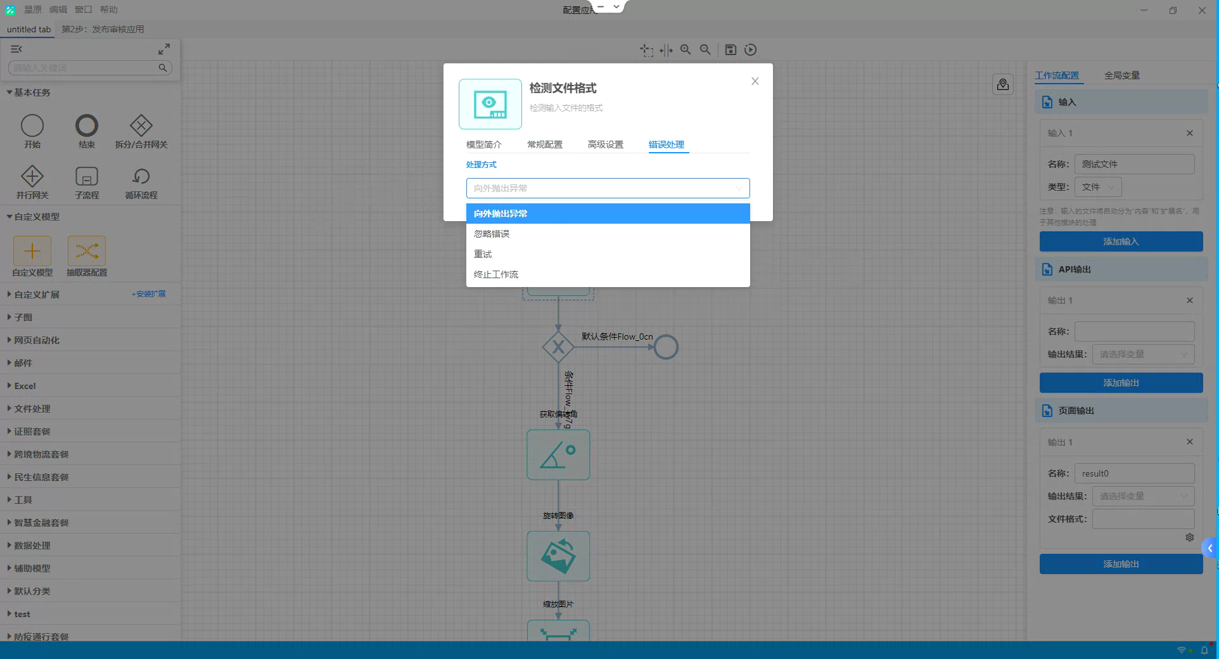Image resolution: width=1219 pixels, height=659 pixels.
Task: Click 添加输出 under 页面输出
Action: 1121,564
